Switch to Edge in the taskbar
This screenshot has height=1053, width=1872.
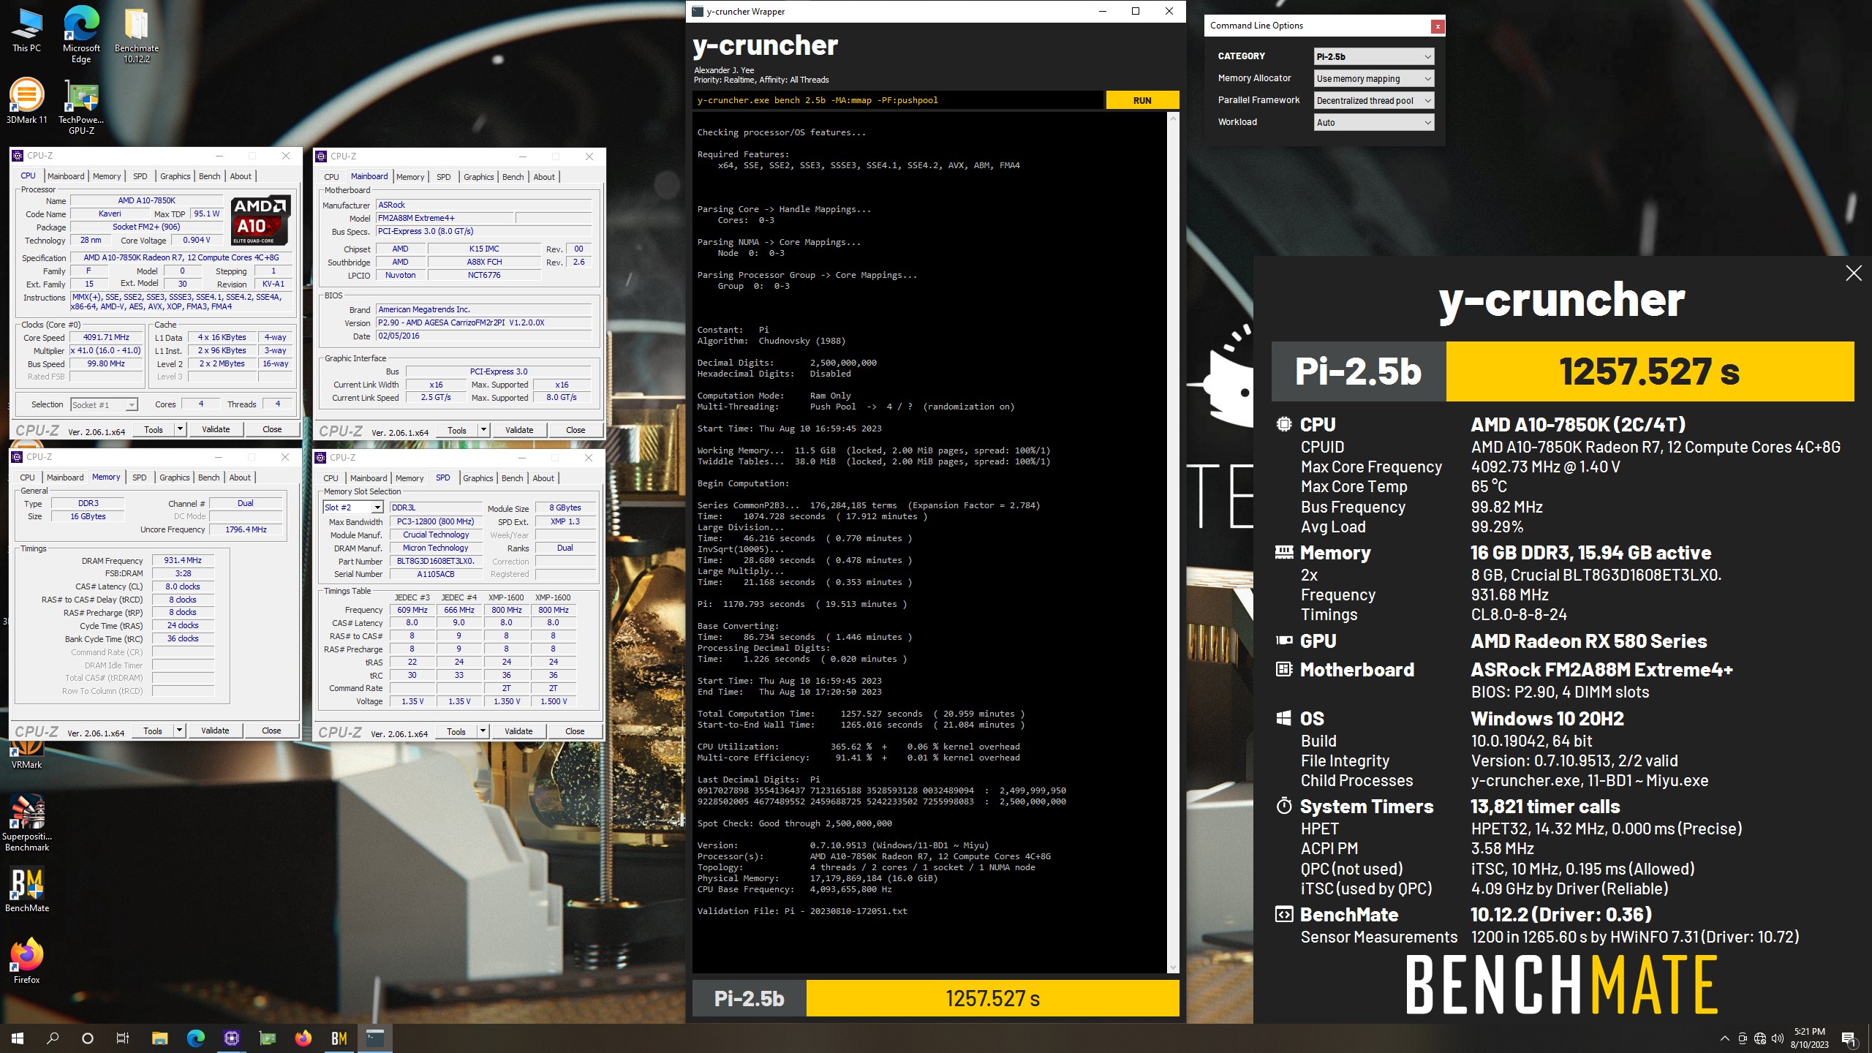pyautogui.click(x=195, y=1038)
